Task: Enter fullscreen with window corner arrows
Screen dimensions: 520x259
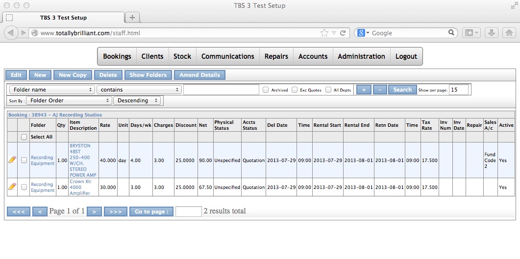Action: click(x=514, y=5)
